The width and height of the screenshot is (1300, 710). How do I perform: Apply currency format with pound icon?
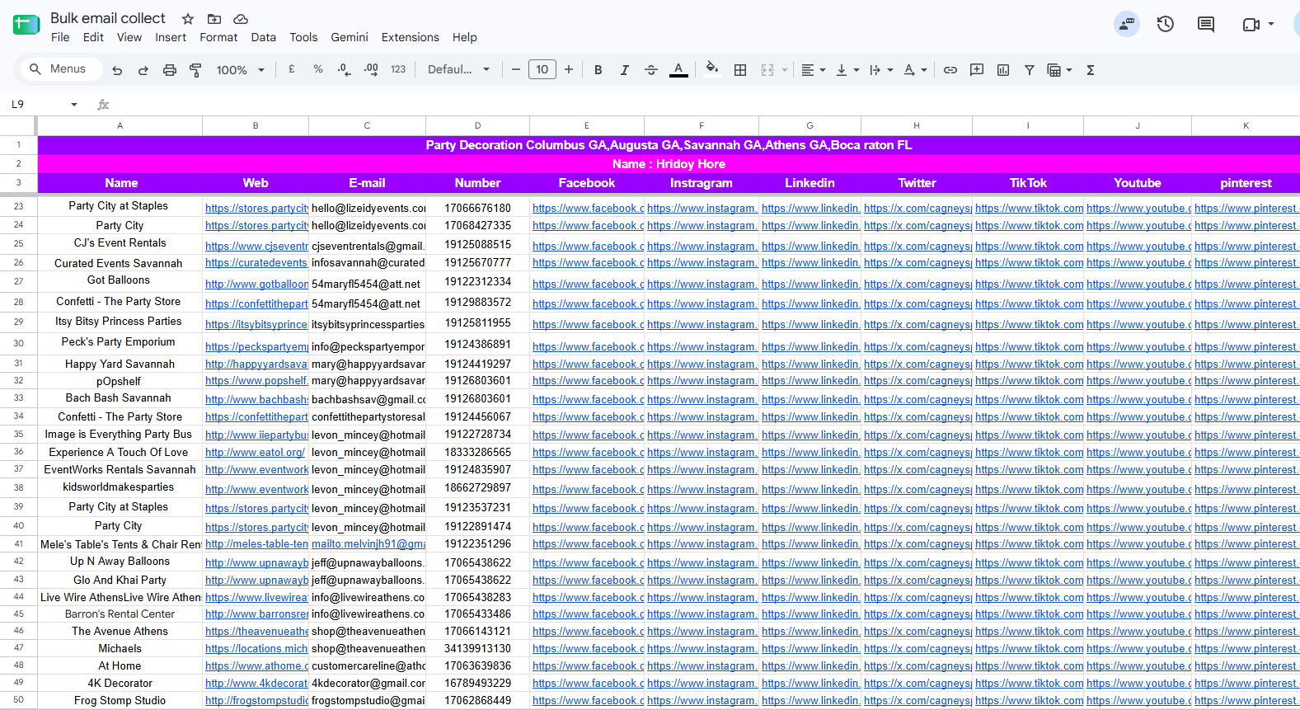point(292,69)
